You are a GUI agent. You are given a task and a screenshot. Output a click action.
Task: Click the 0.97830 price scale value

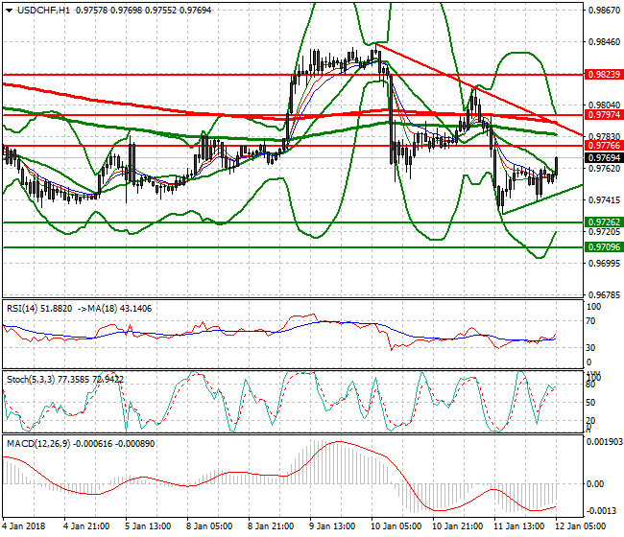tap(604, 136)
